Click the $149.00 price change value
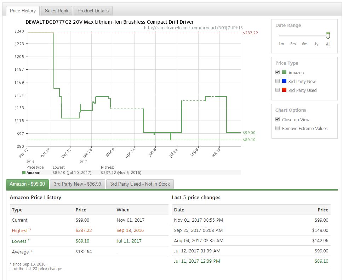This screenshot has width=343, height=280. 320,230
